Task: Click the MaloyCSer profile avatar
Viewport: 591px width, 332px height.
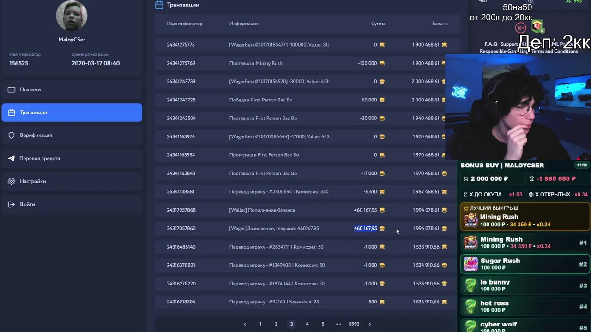Action: click(72, 16)
